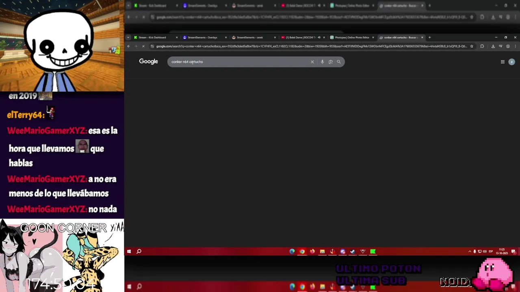Screen dimensions: 520x292
Task: Open site information icon in address bar
Action: 152,46
